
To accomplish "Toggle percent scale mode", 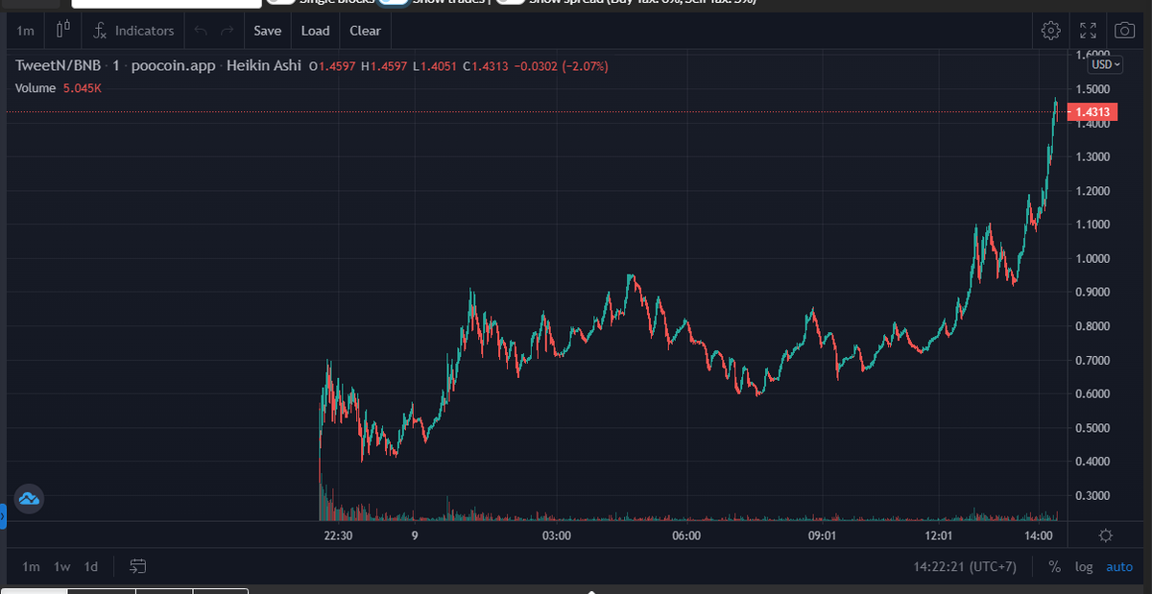I will coord(1055,566).
